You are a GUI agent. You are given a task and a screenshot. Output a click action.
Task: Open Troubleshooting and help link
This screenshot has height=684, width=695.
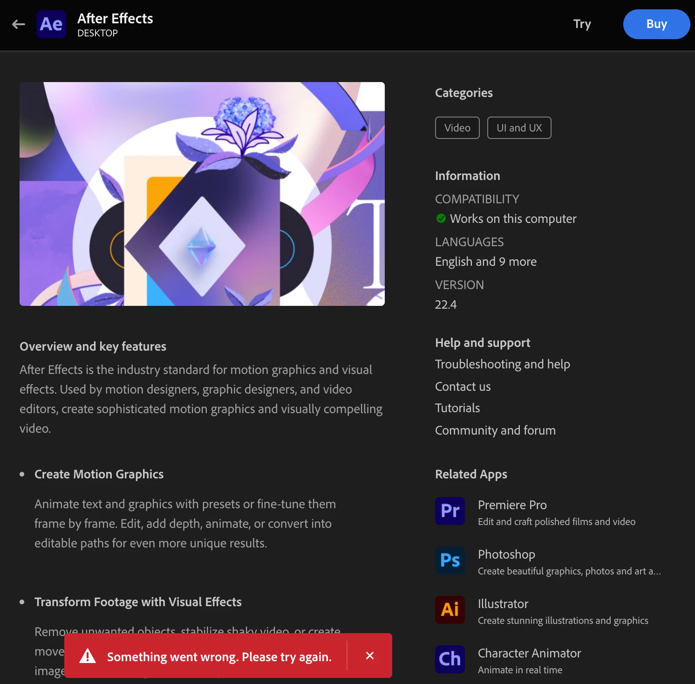502,364
